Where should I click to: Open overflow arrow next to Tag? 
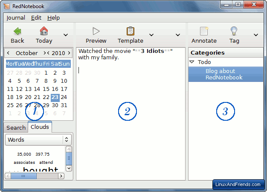(256, 35)
